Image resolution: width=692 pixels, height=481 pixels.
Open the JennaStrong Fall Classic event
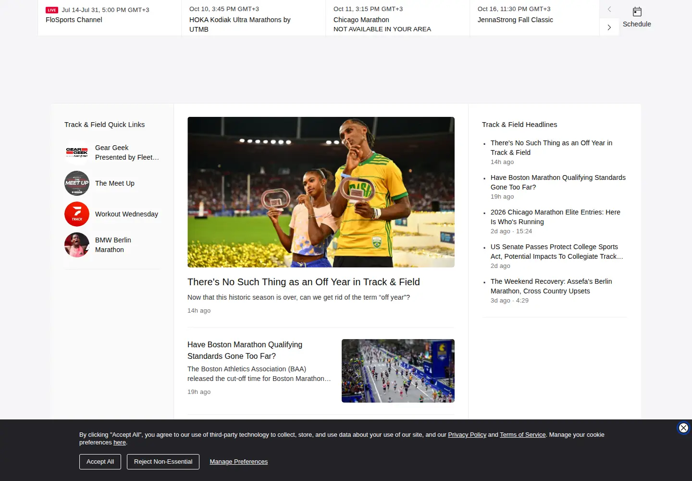[535, 18]
